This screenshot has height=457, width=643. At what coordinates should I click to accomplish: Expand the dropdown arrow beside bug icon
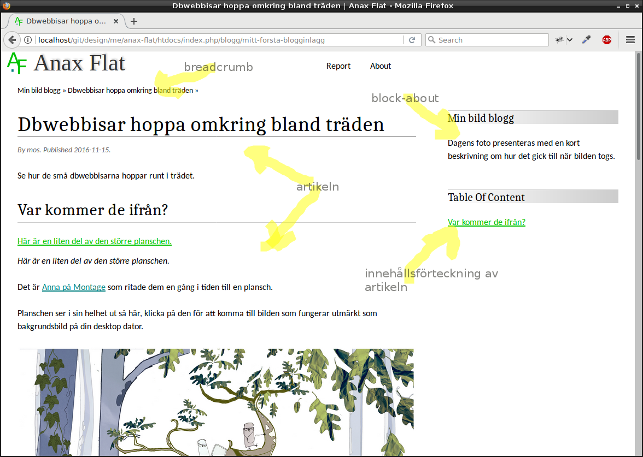point(570,40)
